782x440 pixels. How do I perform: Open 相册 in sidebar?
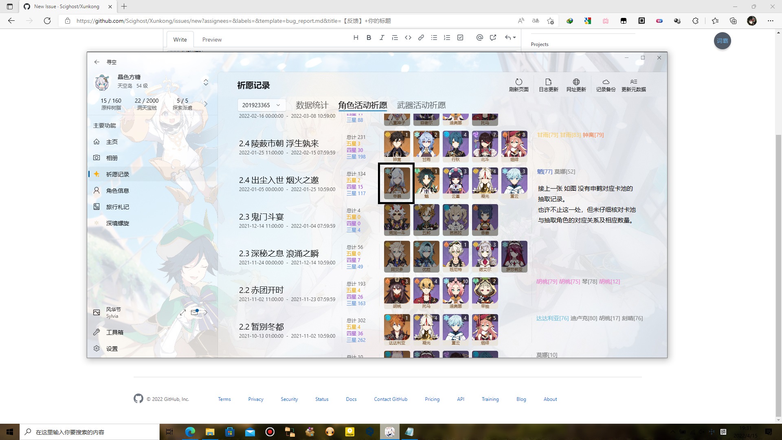pyautogui.click(x=152, y=158)
